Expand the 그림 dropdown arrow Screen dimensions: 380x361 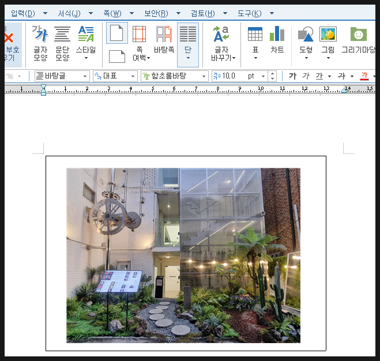[328, 58]
